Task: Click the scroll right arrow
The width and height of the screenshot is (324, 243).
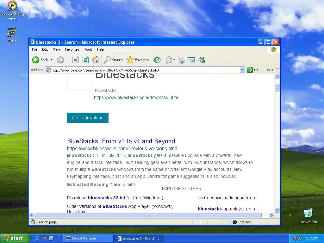Action: coord(272,215)
